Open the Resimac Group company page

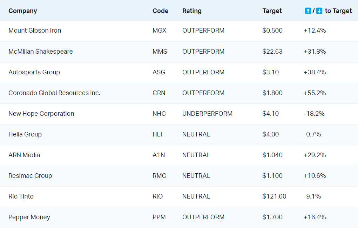[30, 176]
